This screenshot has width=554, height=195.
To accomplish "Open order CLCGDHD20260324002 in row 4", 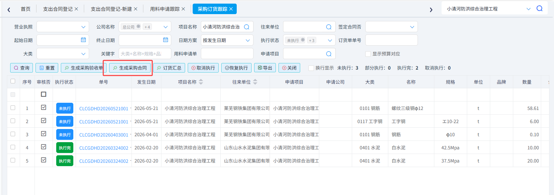I will (104, 148).
